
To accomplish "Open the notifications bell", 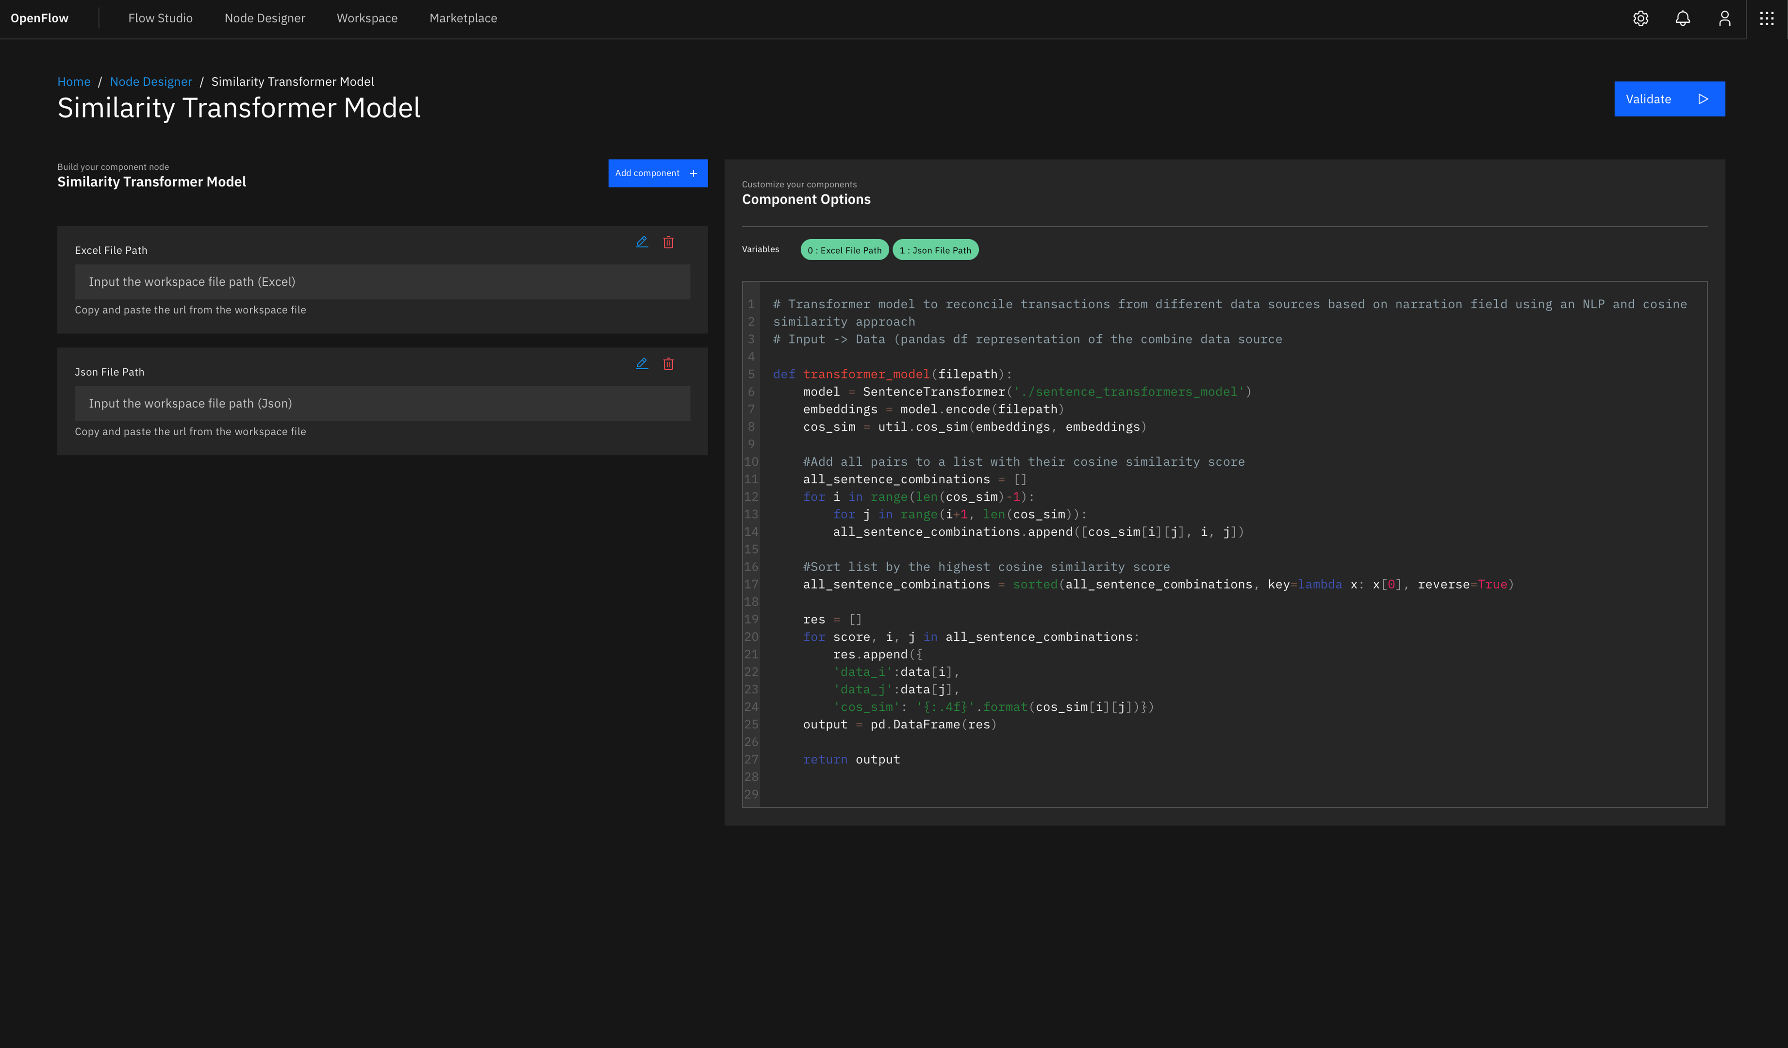I will pyautogui.click(x=1682, y=18).
